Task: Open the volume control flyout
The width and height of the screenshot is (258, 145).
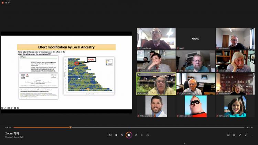Action: point(234,135)
